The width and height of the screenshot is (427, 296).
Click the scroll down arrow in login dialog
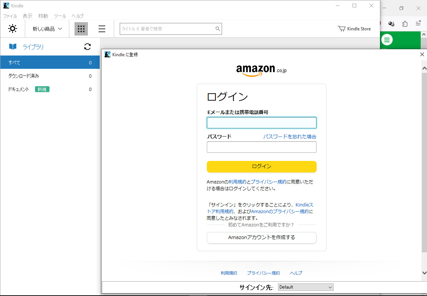(424, 273)
